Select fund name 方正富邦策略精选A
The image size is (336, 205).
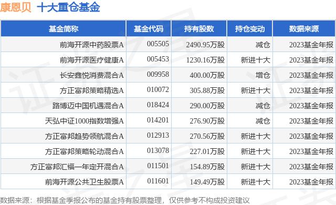pyautogui.click(x=92, y=90)
